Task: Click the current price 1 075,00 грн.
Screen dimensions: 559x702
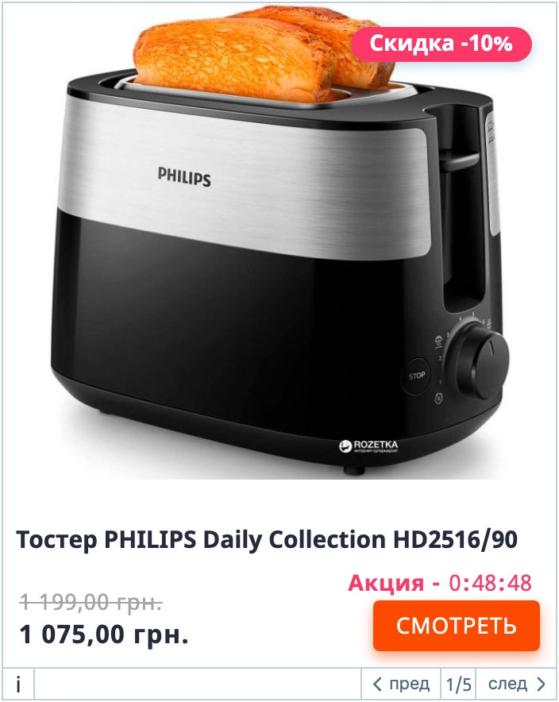Action: coord(103,634)
